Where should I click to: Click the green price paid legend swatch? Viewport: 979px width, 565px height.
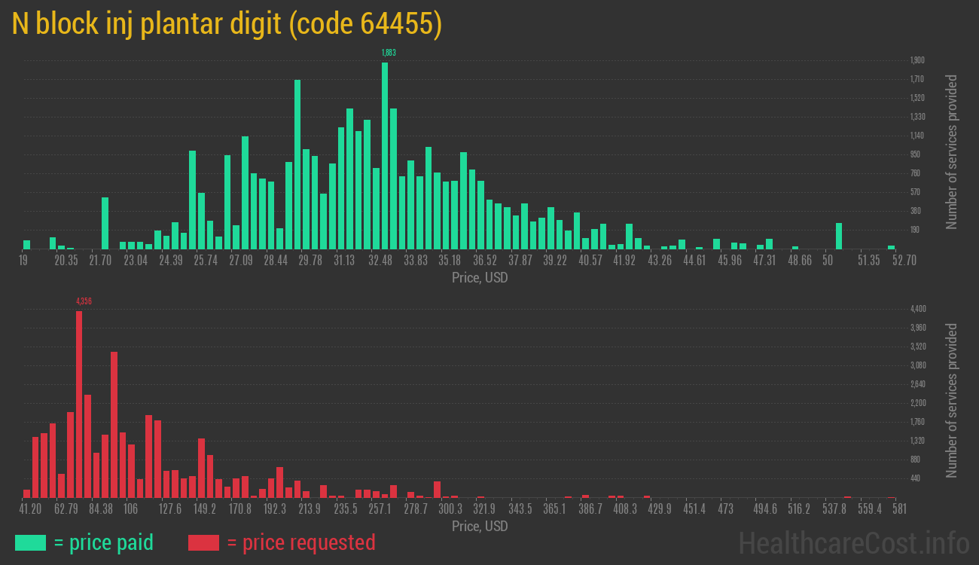[x=30, y=542]
